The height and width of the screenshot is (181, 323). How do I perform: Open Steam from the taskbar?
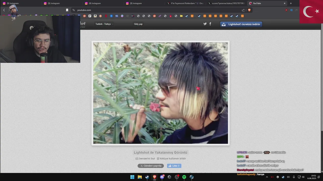point(147,177)
